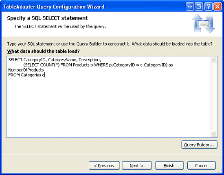Open help via the question mark icon
Viewport: 224px width, 175px height.
coord(208,6)
